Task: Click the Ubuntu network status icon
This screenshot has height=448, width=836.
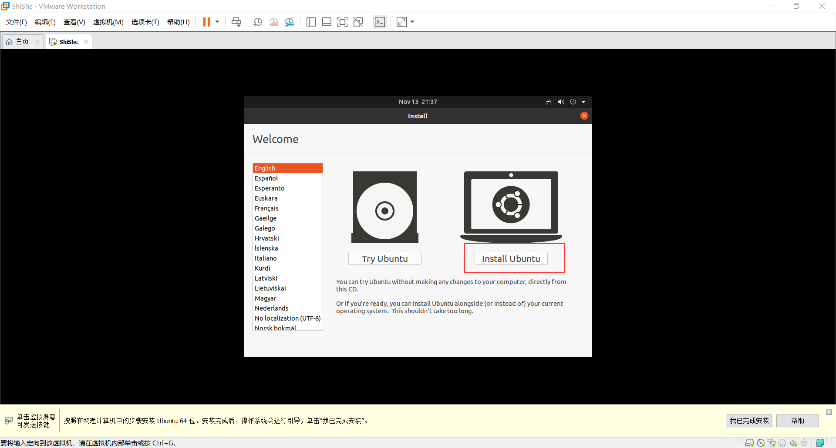Action: click(x=549, y=102)
